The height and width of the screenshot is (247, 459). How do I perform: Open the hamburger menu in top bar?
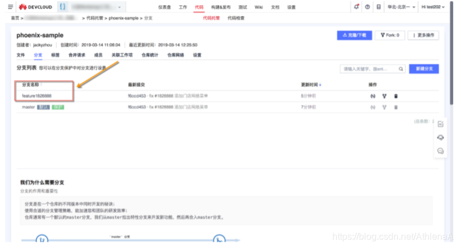10,7
